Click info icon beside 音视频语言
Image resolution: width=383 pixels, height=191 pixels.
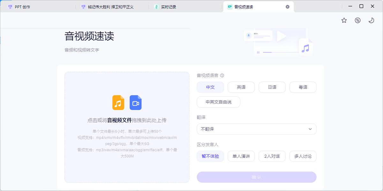[x=222, y=76]
